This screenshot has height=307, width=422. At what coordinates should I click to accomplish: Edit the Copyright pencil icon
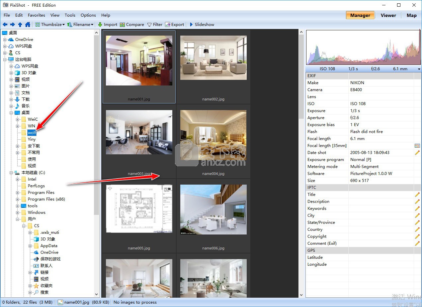[417, 236]
